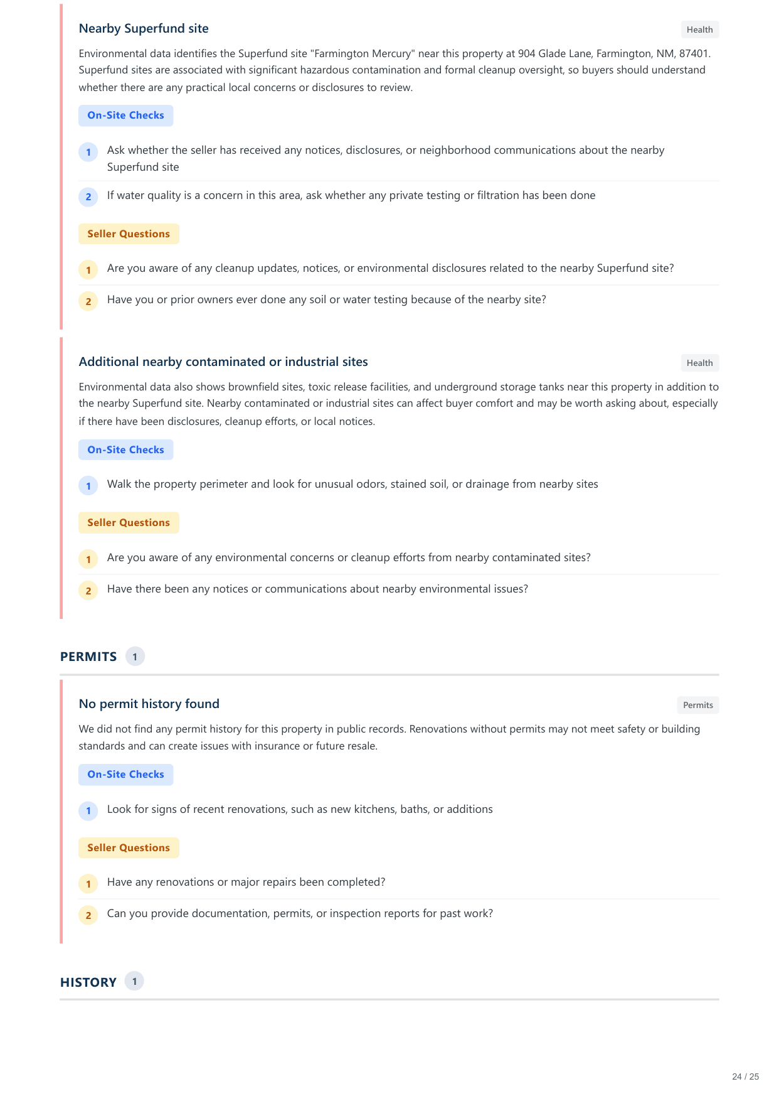Click the count badge next to PERMITS heading

tap(135, 657)
